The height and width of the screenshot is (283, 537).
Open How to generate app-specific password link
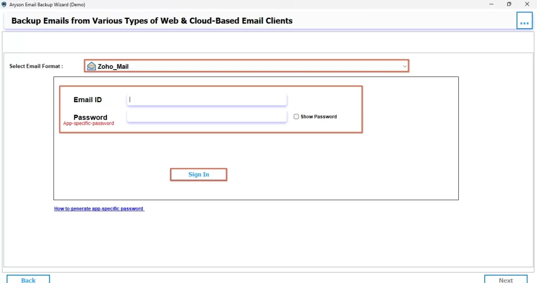pyautogui.click(x=99, y=209)
